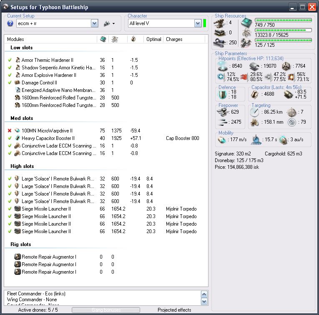Toggle Damage Control II checkmark
The height and width of the screenshot is (315, 319).
pos(10,83)
